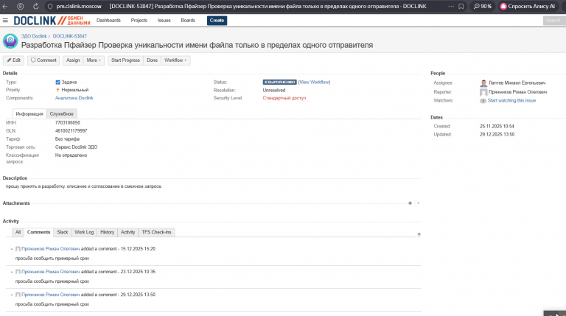Click the browser back arrow
The width and height of the screenshot is (566, 316).
click(x=5, y=6)
